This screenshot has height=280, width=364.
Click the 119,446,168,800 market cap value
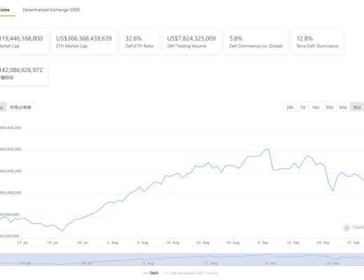[22, 38]
